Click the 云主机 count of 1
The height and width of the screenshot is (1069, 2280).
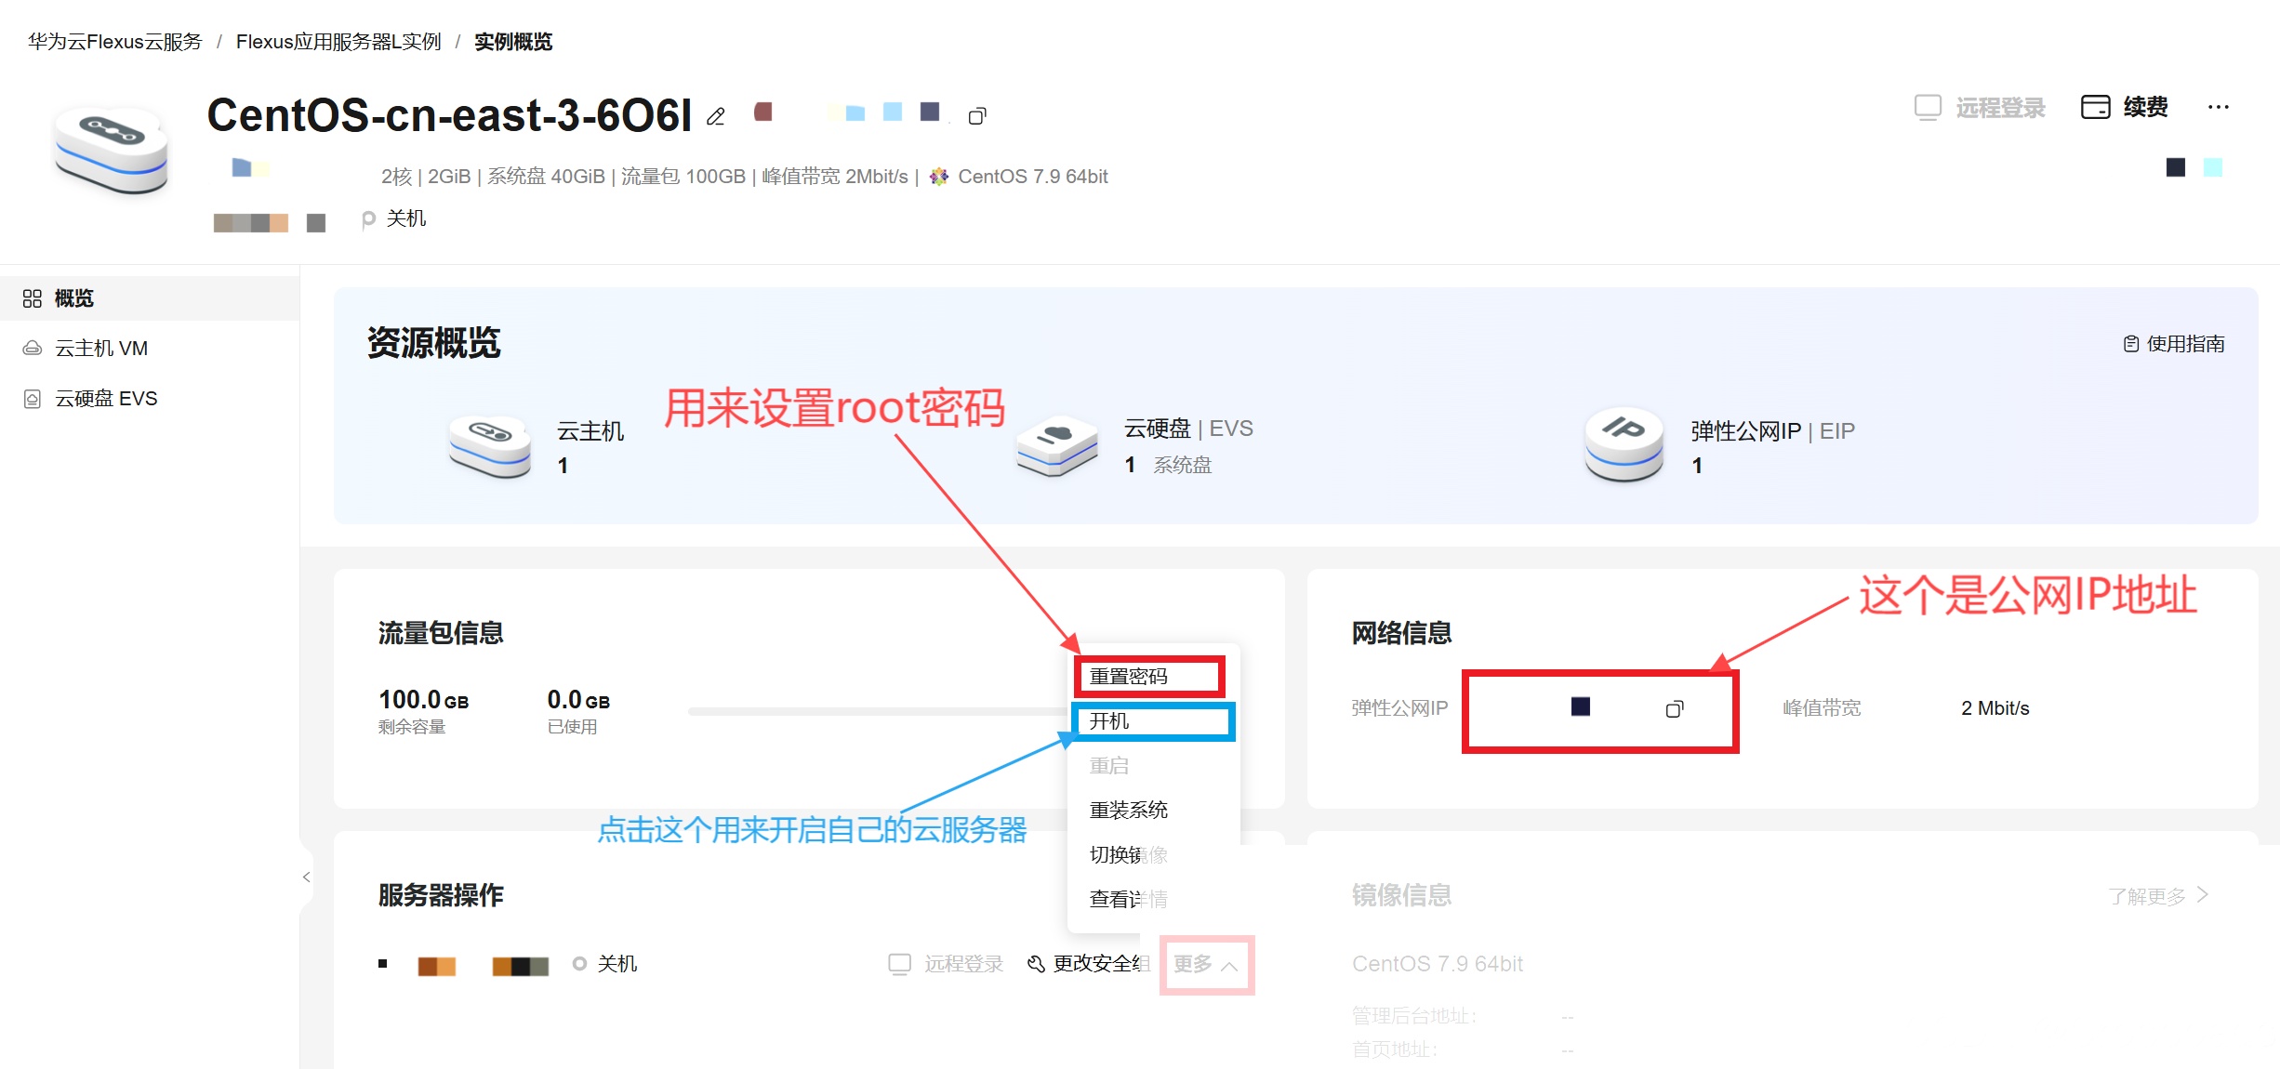point(563,466)
